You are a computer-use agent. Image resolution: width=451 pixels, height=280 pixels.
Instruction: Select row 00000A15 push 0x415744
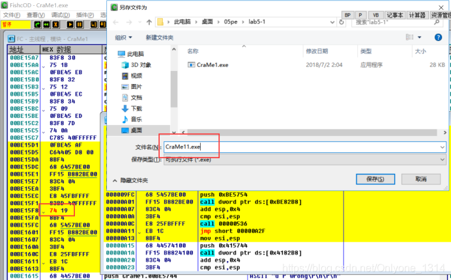(224, 245)
